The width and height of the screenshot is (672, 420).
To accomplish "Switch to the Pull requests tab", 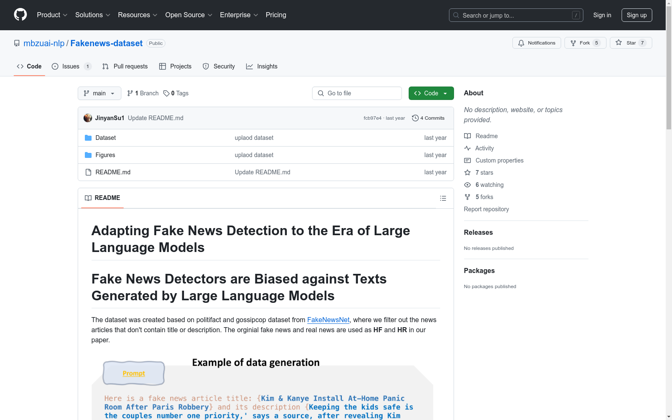I will click(125, 66).
